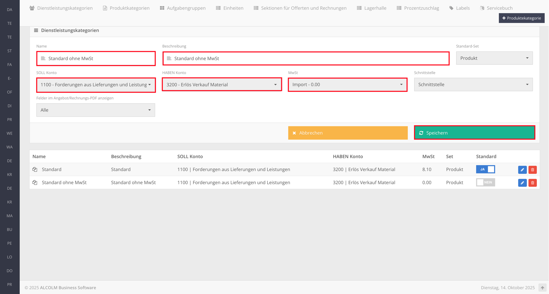The image size is (549, 294).
Task: Click the Beschreibung text field
Action: pyautogui.click(x=306, y=59)
